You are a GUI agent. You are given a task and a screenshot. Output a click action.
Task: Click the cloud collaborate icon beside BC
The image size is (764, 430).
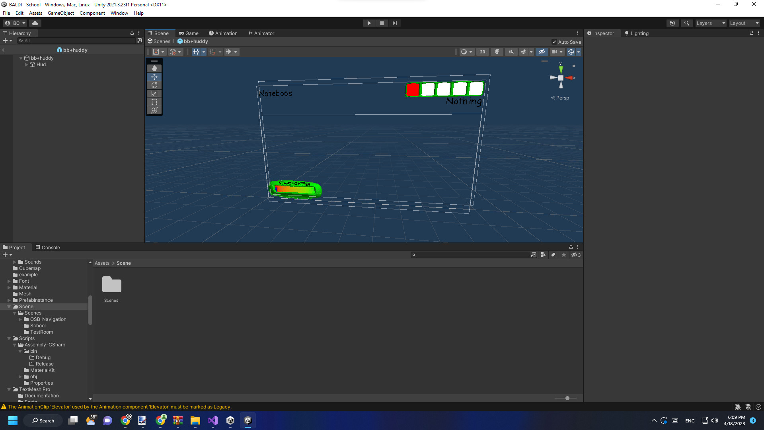[35, 23]
